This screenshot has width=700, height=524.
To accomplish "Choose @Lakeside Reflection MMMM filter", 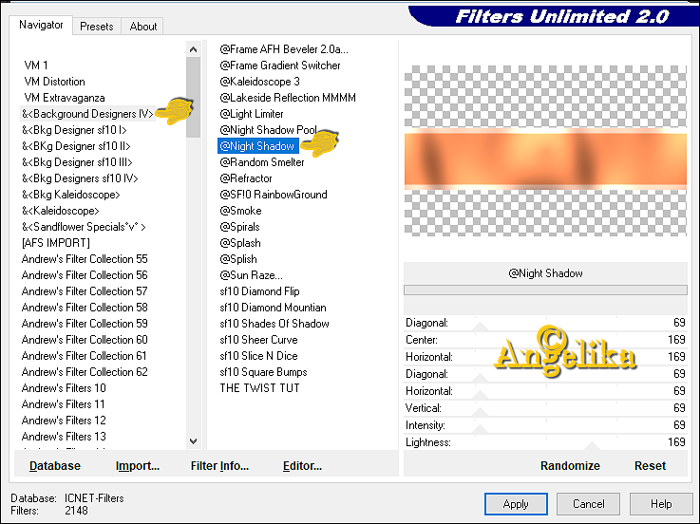I will pyautogui.click(x=288, y=98).
